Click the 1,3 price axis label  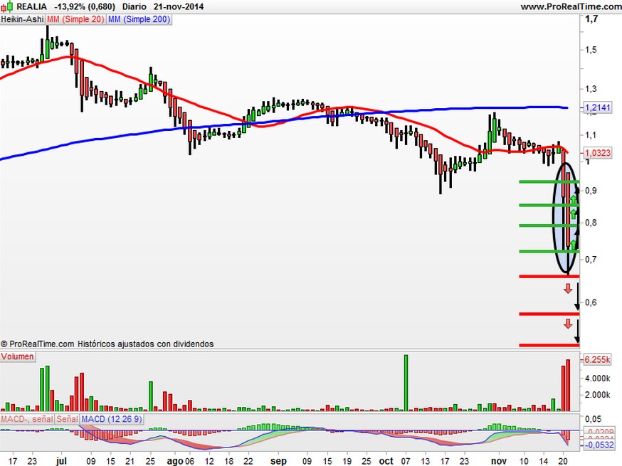(590, 88)
